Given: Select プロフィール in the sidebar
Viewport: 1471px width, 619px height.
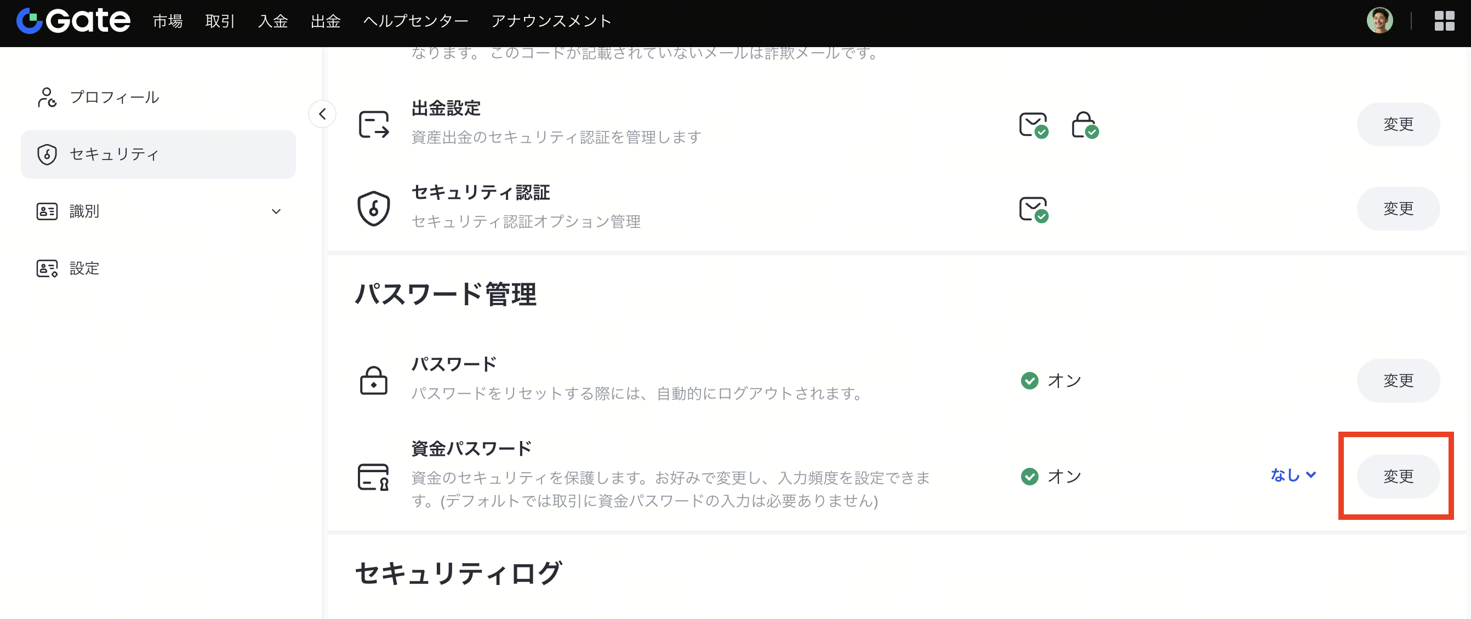Looking at the screenshot, I should (x=158, y=97).
